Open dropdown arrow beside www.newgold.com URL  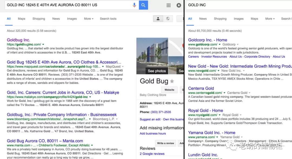[x=218, y=71]
